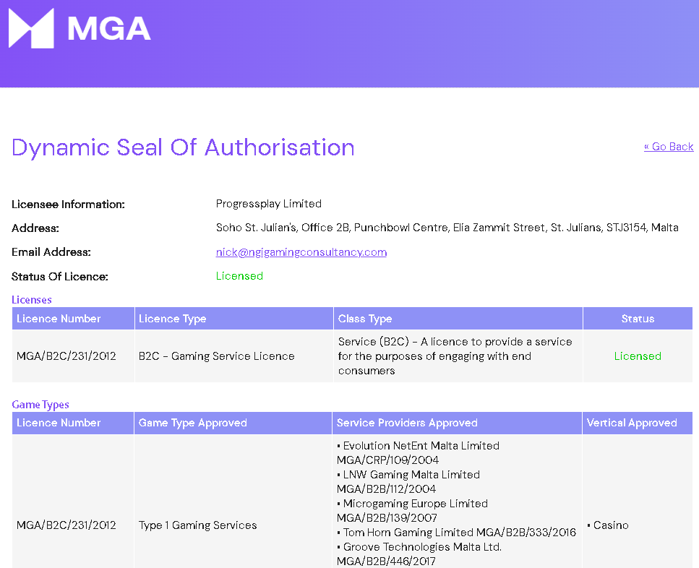Click Licensed in the Licenses table Status column
Image resolution: width=699 pixels, height=568 pixels.
click(x=638, y=356)
